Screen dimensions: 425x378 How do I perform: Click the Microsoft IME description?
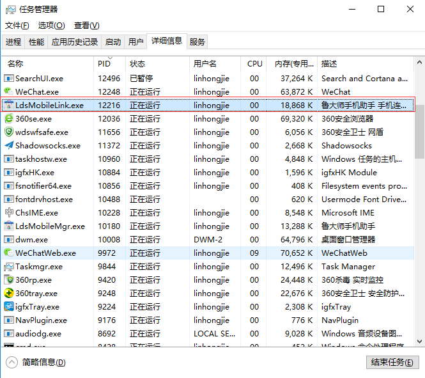348,213
